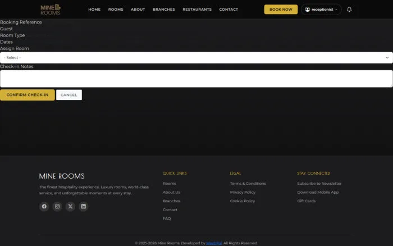Open the footer Branches link
Image resolution: width=393 pixels, height=246 pixels.
click(171, 201)
